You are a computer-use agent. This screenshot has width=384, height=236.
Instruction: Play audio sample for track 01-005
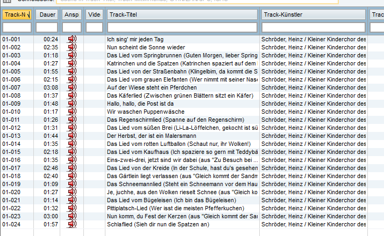click(x=72, y=71)
